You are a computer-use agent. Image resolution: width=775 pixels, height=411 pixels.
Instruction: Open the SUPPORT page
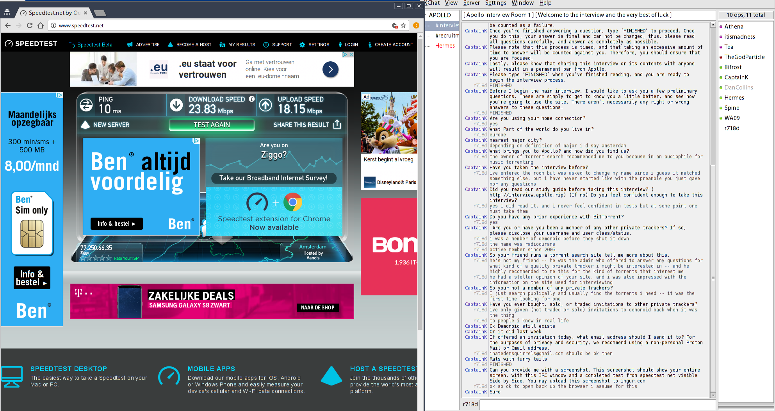click(278, 45)
